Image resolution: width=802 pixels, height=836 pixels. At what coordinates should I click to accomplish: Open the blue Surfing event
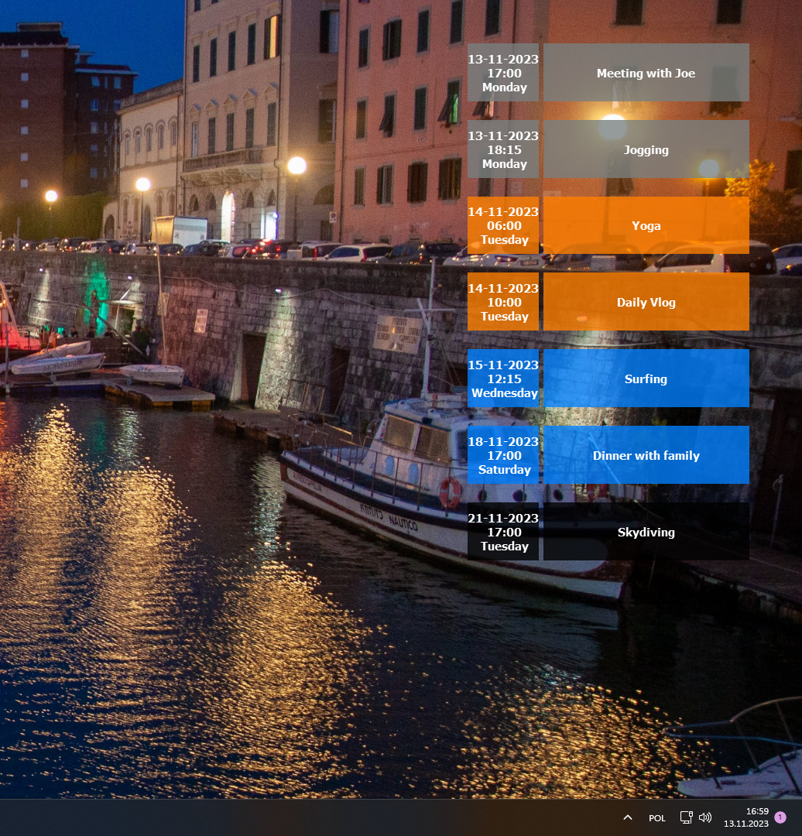coord(646,379)
